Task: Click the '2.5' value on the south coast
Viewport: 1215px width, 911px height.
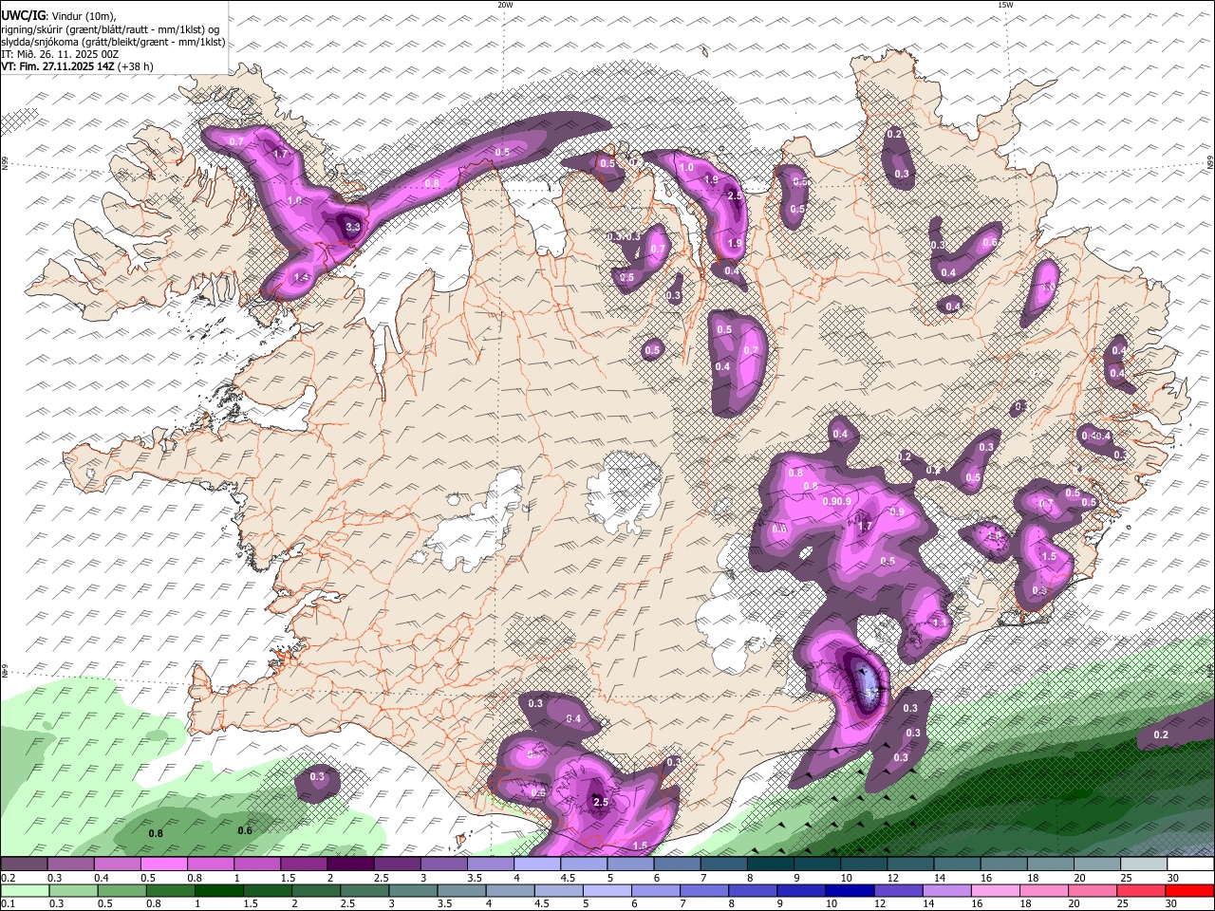Action: (600, 802)
